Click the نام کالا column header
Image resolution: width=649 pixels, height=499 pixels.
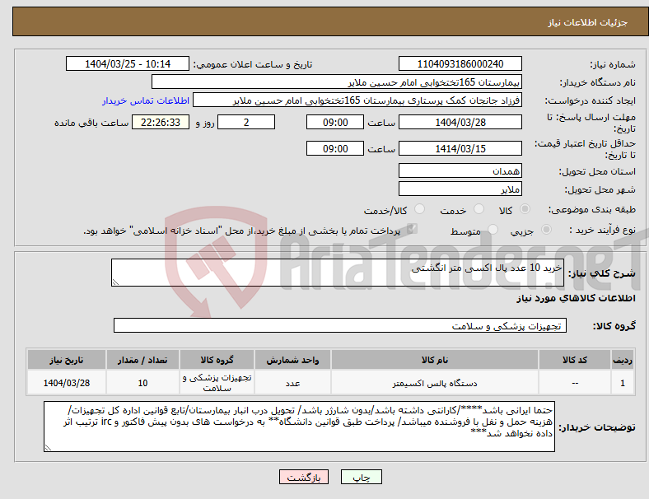[x=435, y=360]
